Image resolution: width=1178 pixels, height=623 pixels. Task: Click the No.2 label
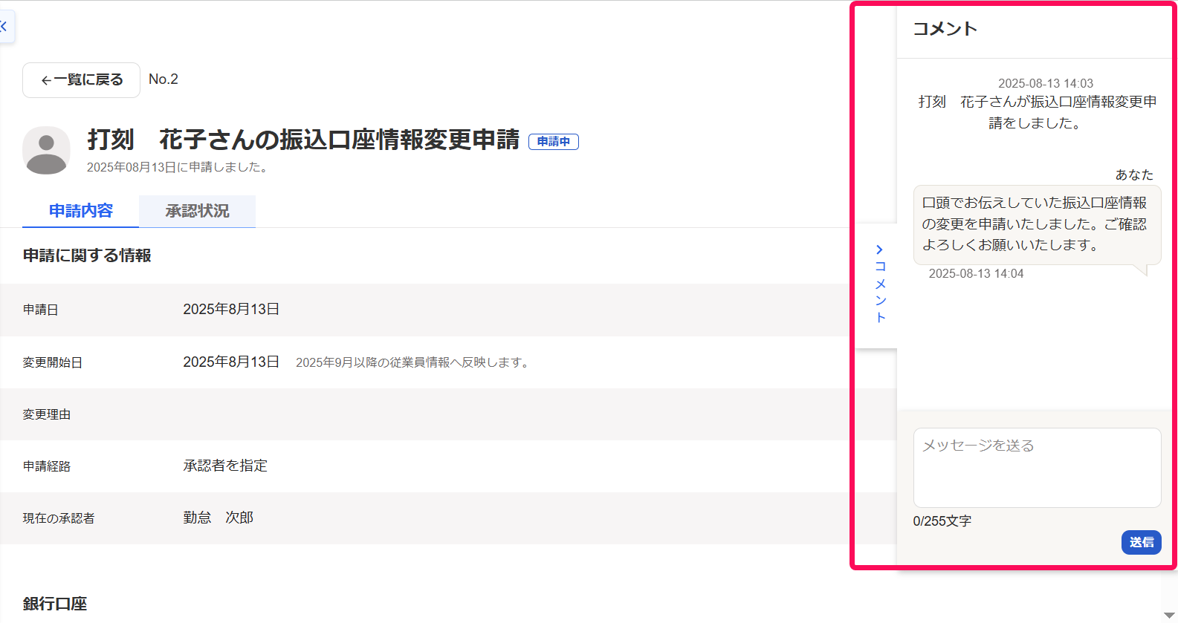tap(164, 79)
